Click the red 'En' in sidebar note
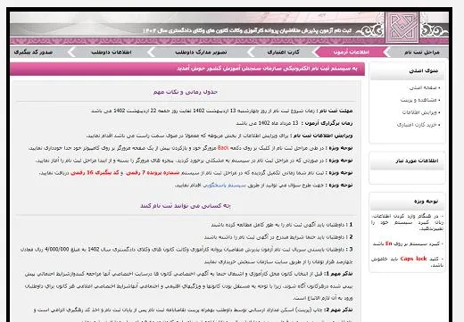Viewport: 464px width, 322px height. [x=389, y=244]
